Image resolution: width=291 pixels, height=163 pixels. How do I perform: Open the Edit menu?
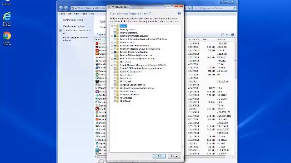(70, 14)
